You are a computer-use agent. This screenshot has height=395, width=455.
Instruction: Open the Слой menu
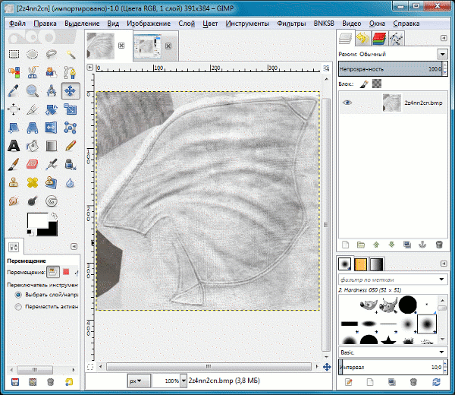pos(187,24)
